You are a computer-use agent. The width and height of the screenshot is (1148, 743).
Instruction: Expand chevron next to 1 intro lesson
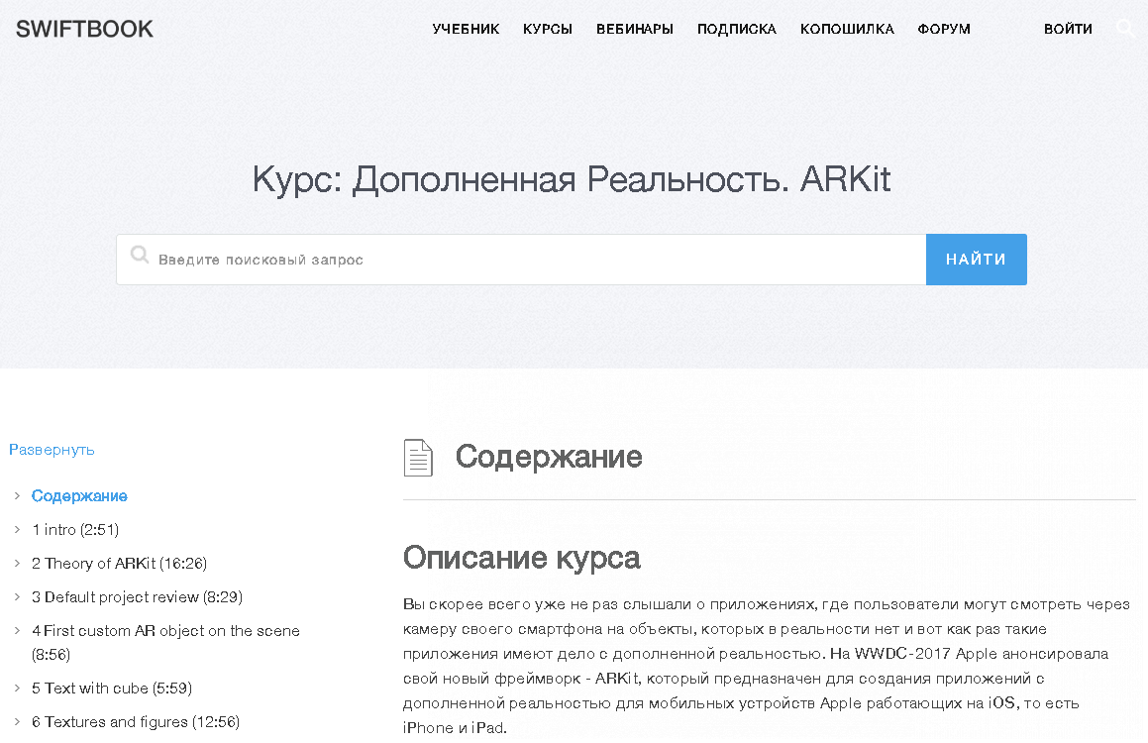pyautogui.click(x=18, y=529)
